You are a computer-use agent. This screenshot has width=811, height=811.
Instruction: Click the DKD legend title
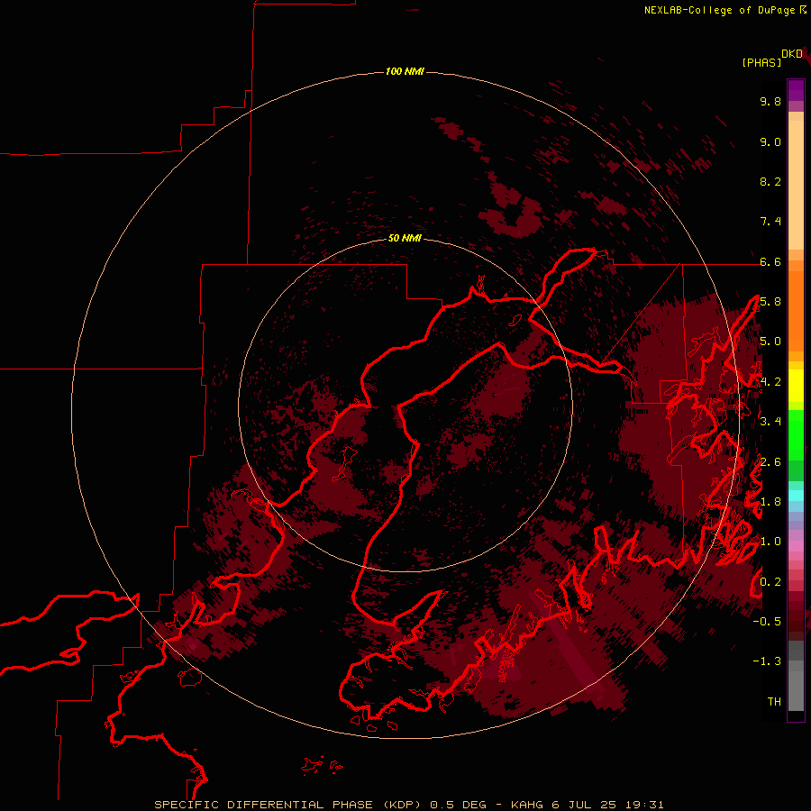[x=792, y=54]
